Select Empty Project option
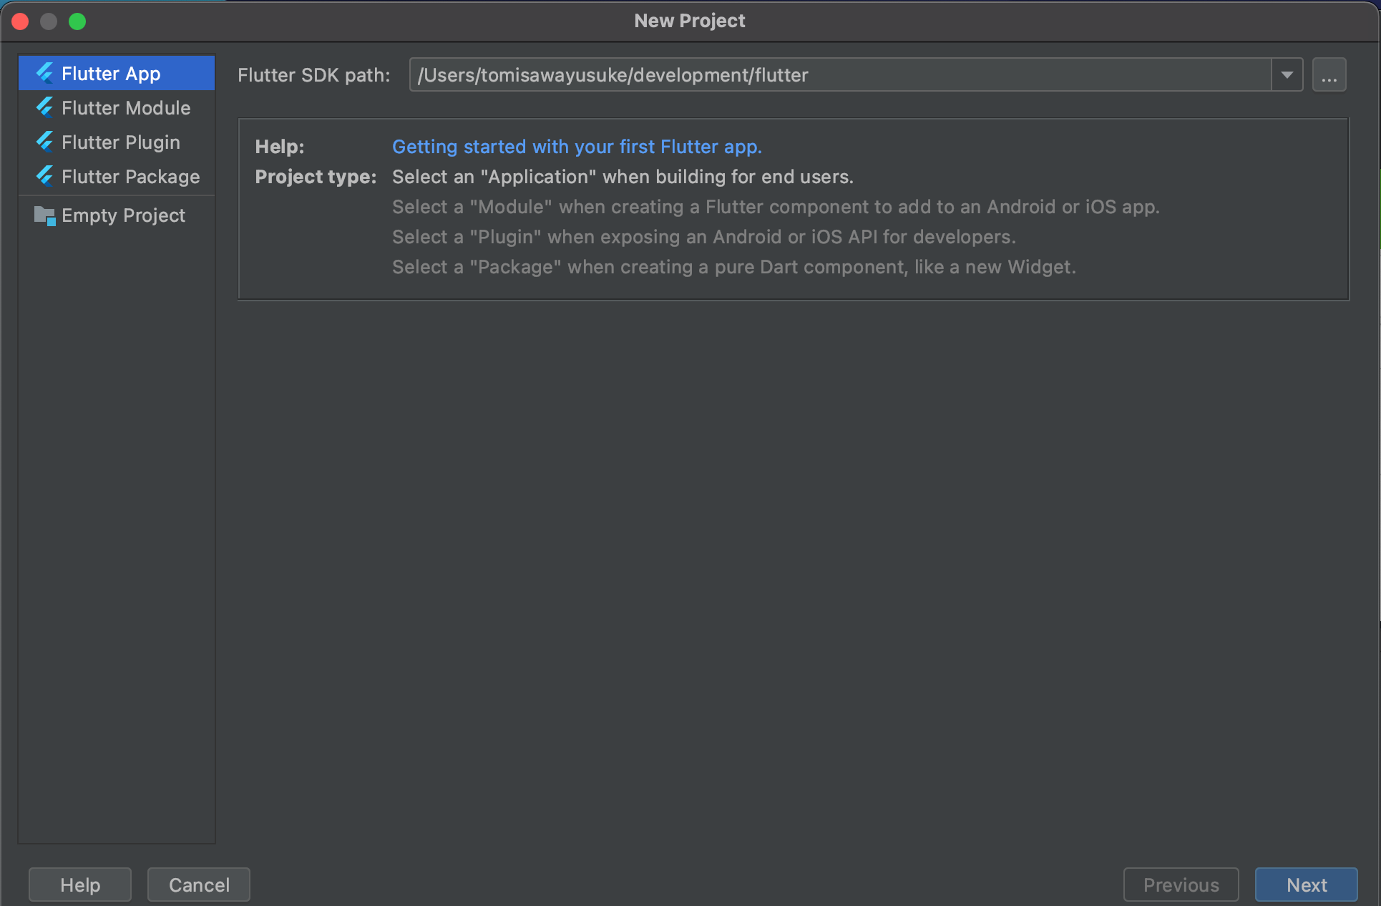This screenshot has height=906, width=1381. tap(123, 215)
